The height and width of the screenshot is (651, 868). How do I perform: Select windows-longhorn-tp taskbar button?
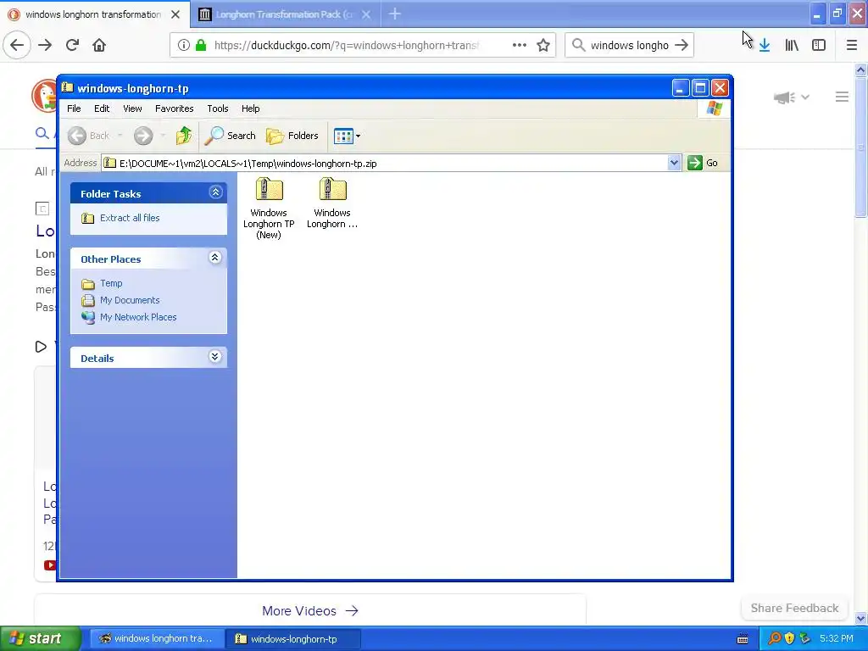tap(293, 639)
